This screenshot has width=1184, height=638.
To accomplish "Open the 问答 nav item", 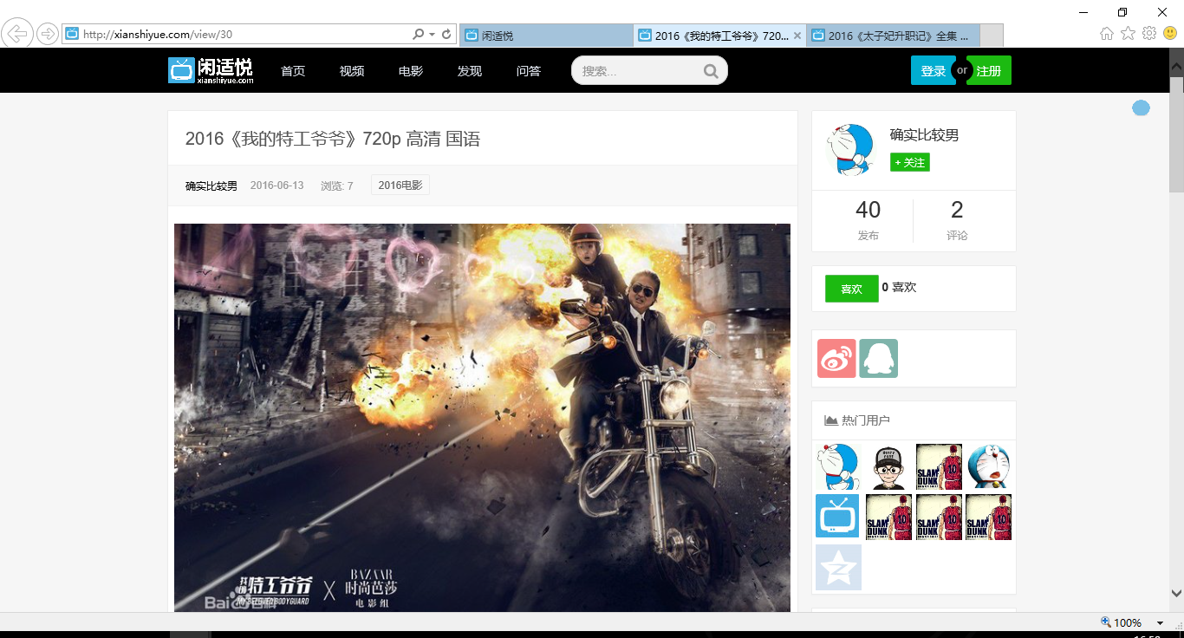I will (529, 71).
